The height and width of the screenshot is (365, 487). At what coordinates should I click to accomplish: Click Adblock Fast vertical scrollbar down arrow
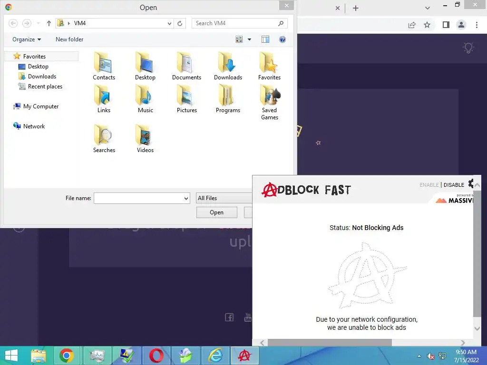(x=477, y=328)
